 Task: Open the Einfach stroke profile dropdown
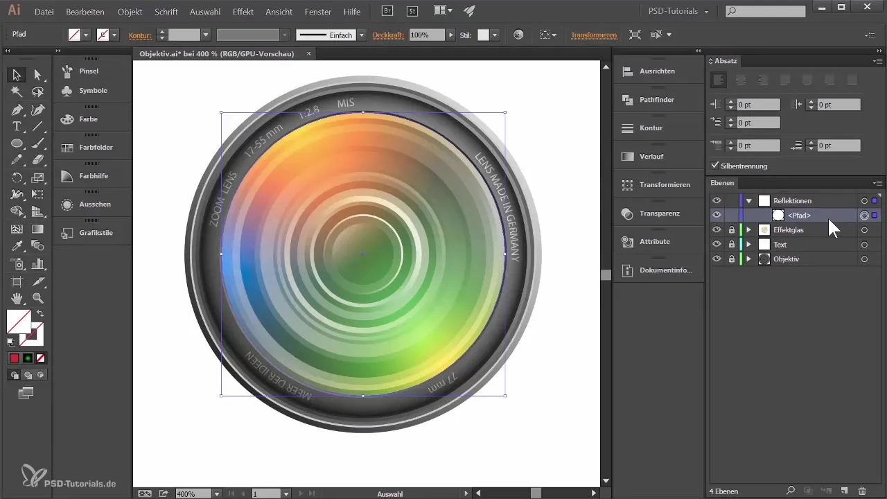[x=362, y=35]
